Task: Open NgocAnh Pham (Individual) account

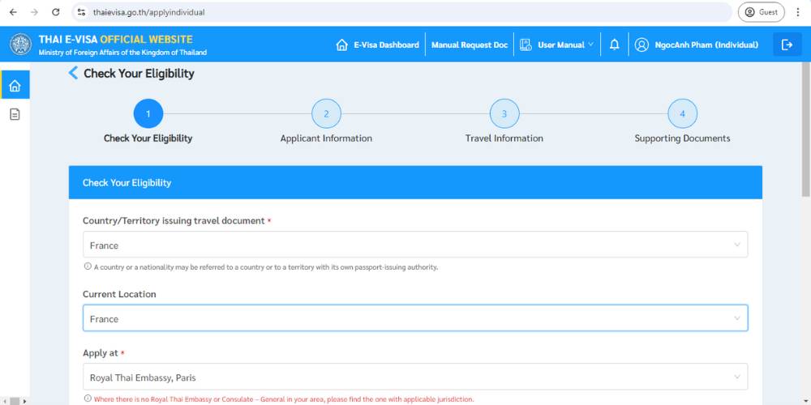Action: pos(706,45)
